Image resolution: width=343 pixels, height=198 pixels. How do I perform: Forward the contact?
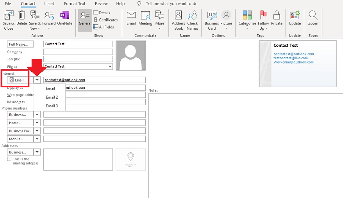[49, 20]
